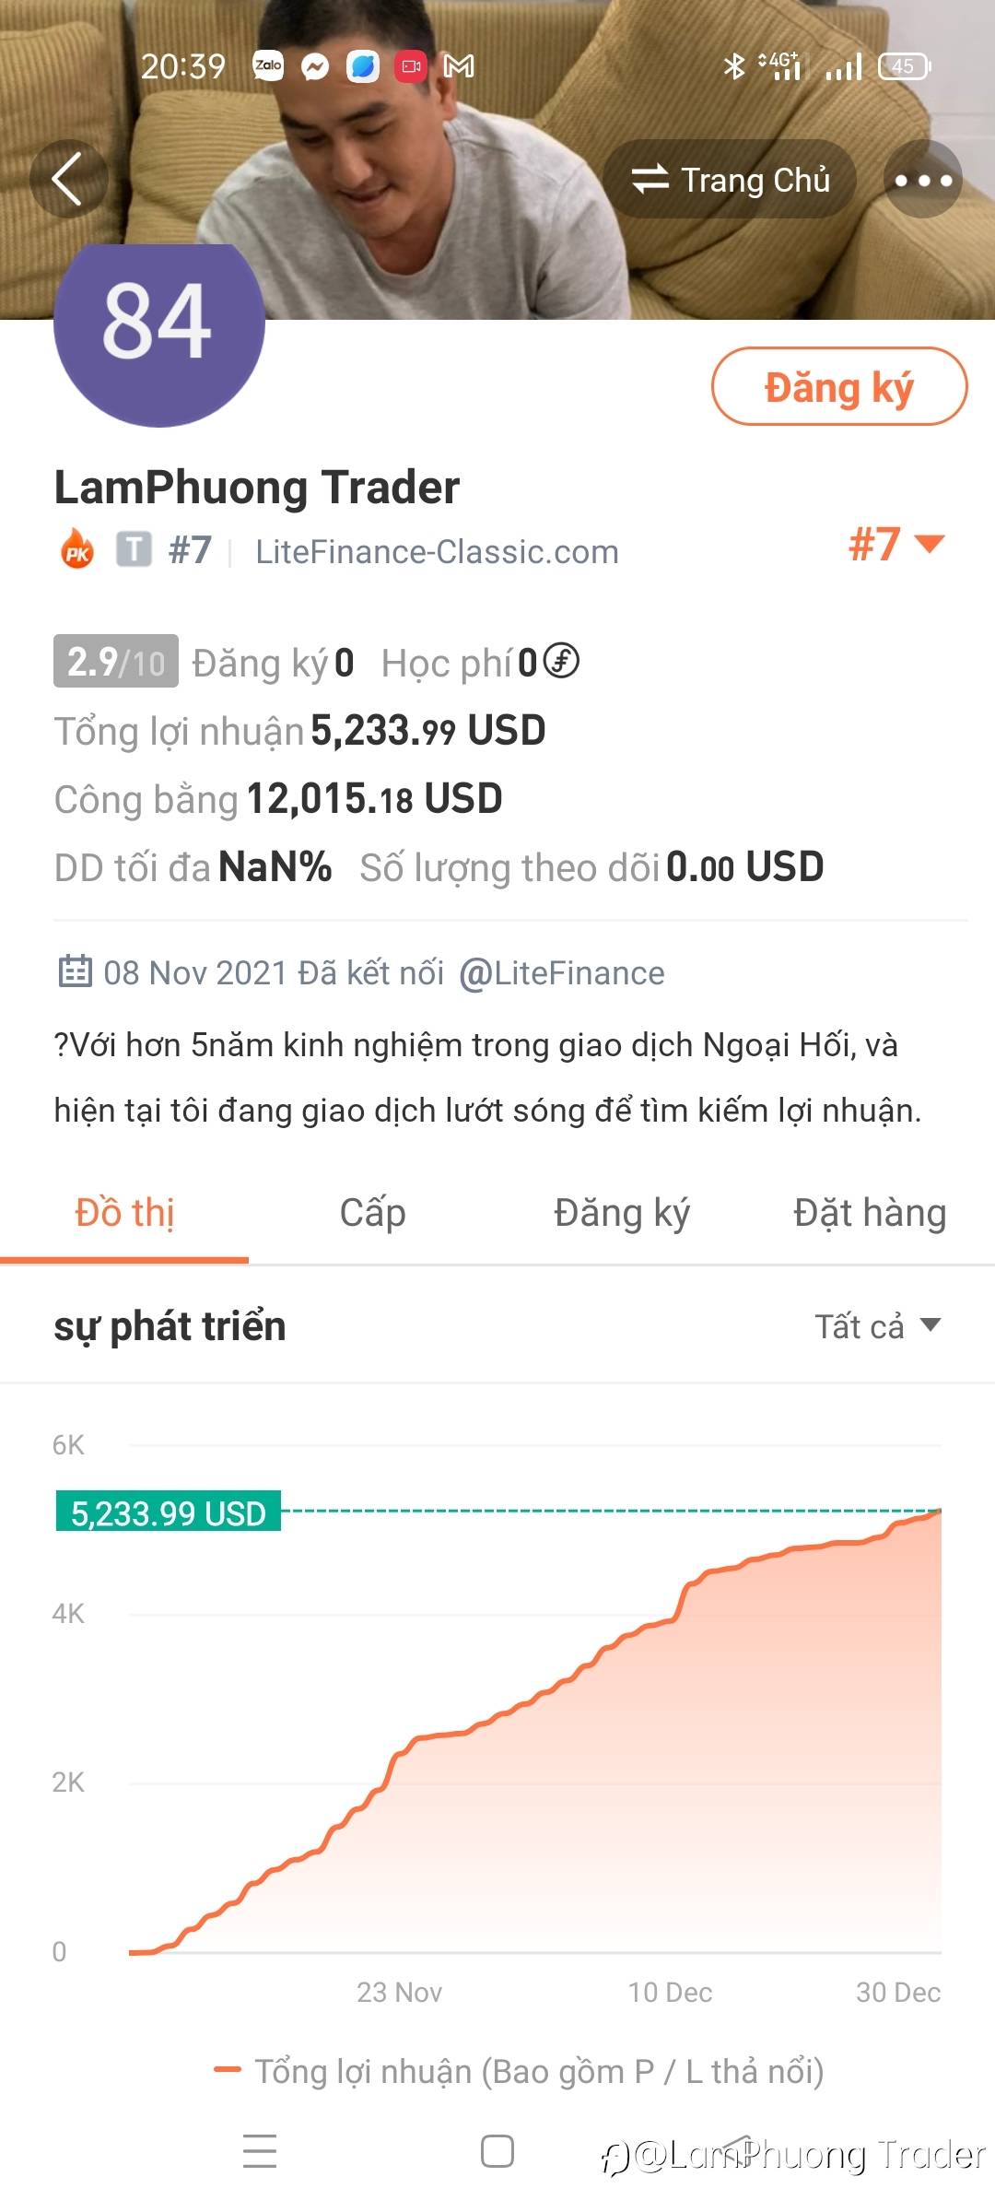The image size is (995, 2212).
Task: Expand the orange #7 account dropdown
Action: click(x=895, y=544)
